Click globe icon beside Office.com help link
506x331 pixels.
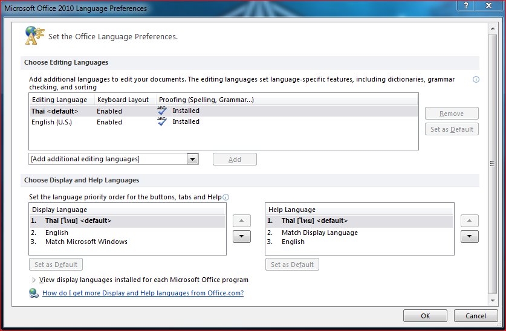(x=34, y=293)
